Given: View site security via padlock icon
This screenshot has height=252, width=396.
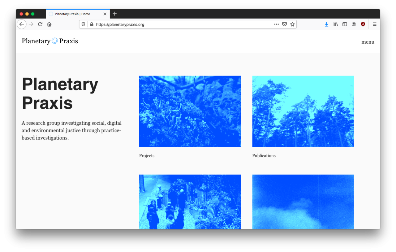Looking at the screenshot, I should [x=91, y=24].
